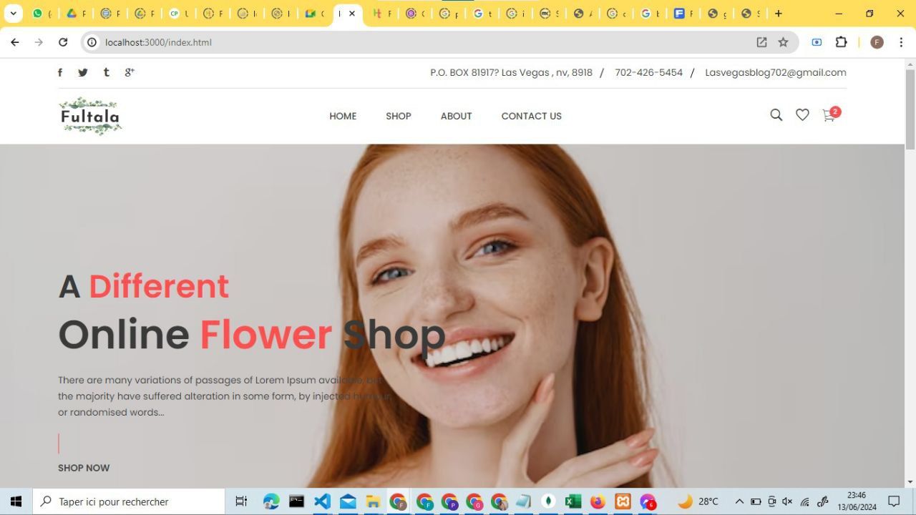This screenshot has width=916, height=515.
Task: Open the shopping cart with badge
Action: (x=830, y=114)
